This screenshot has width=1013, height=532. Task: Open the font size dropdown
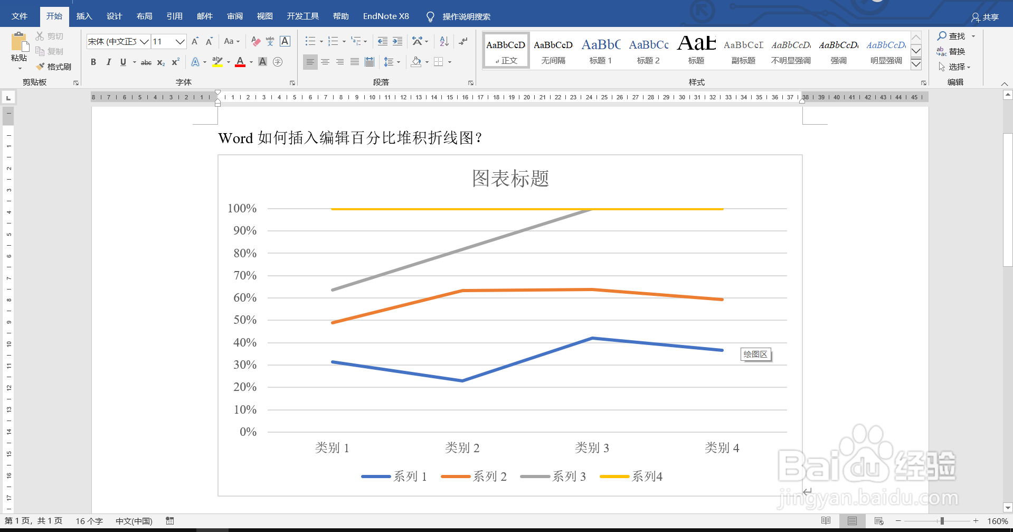click(180, 41)
